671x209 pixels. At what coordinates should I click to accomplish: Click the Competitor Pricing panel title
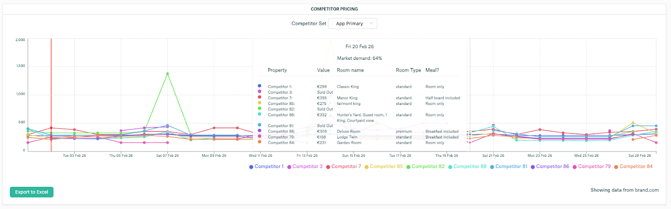click(334, 9)
